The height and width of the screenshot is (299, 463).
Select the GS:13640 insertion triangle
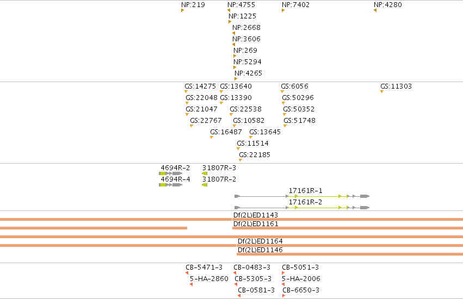coord(221,92)
